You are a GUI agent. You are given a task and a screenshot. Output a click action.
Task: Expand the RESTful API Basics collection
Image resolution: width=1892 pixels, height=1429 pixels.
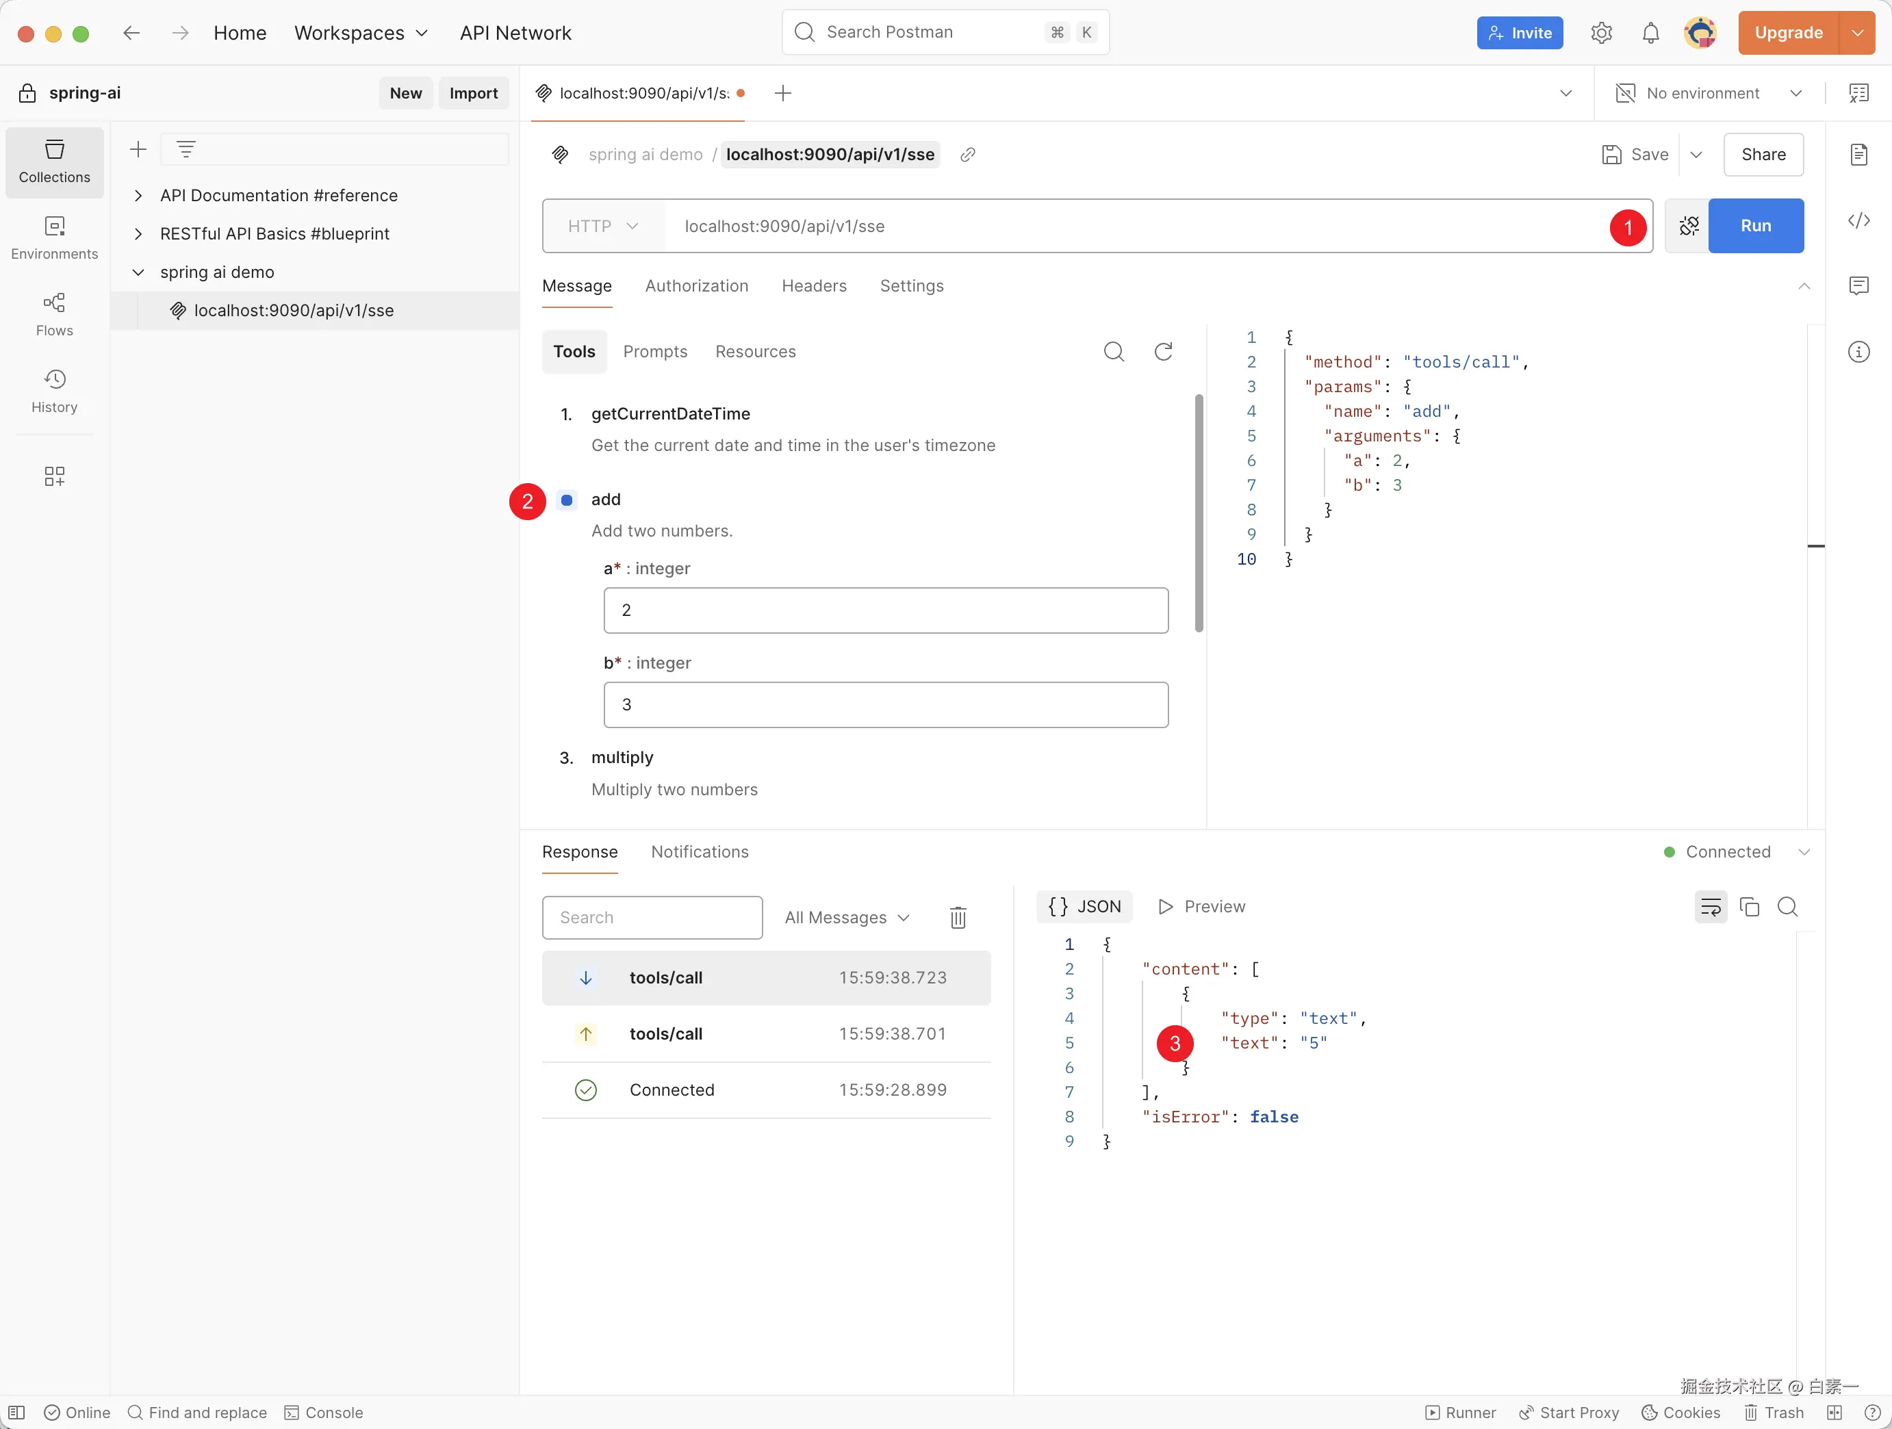coord(138,233)
